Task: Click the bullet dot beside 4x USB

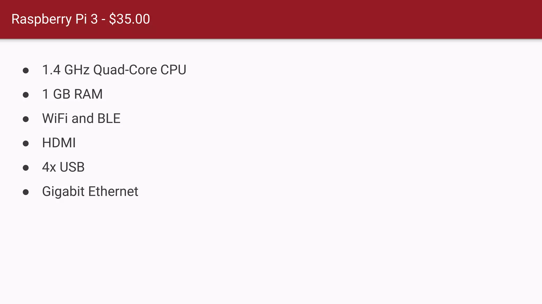Action: pyautogui.click(x=26, y=168)
